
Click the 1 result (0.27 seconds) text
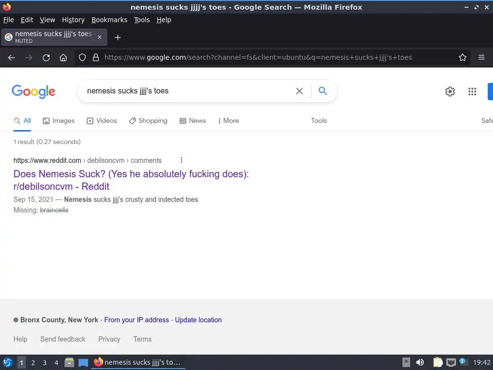coord(47,142)
